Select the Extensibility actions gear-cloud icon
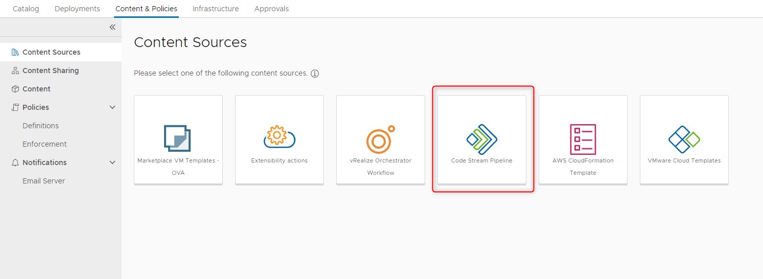Viewport: 763px width, 279px height. (279, 136)
